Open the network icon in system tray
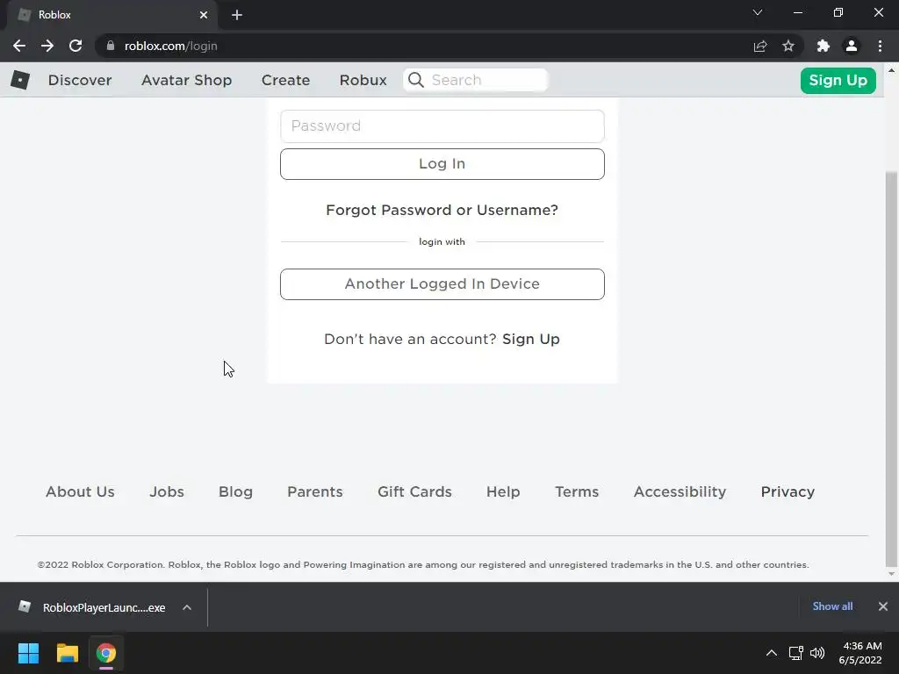This screenshot has width=899, height=674. (x=795, y=653)
